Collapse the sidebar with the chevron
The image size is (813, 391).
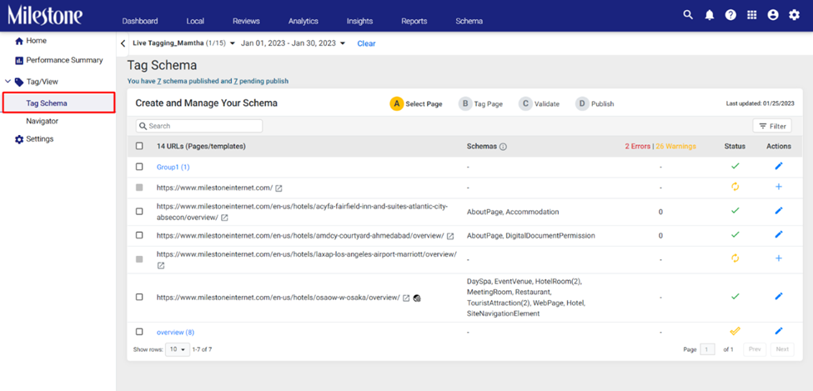click(123, 43)
